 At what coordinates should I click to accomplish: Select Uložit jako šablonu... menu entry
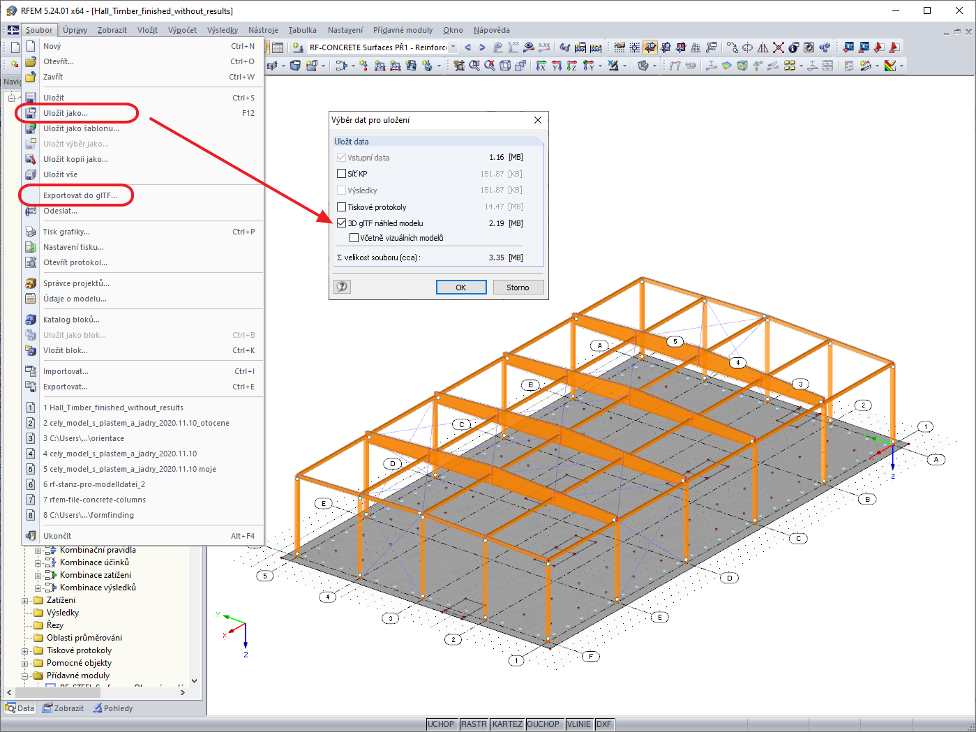143,128
